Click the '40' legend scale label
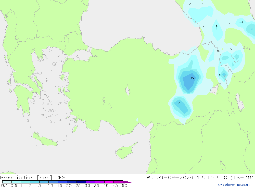Viewport: 255px width, 187px height. [106, 185]
